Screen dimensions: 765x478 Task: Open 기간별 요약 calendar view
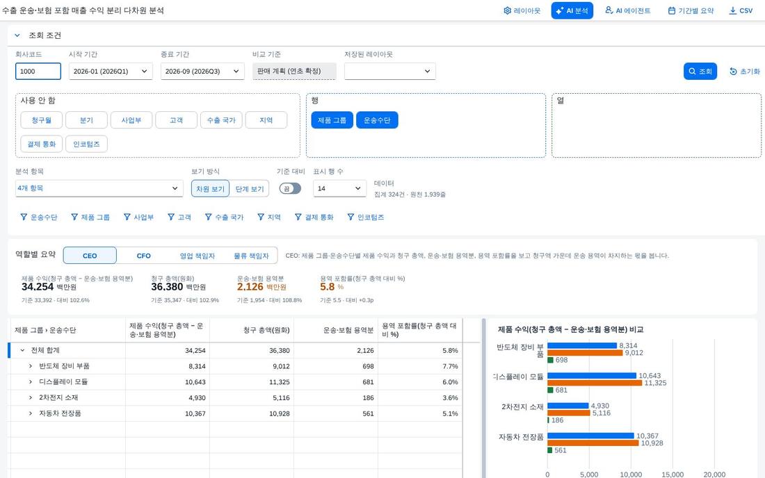[x=691, y=10]
